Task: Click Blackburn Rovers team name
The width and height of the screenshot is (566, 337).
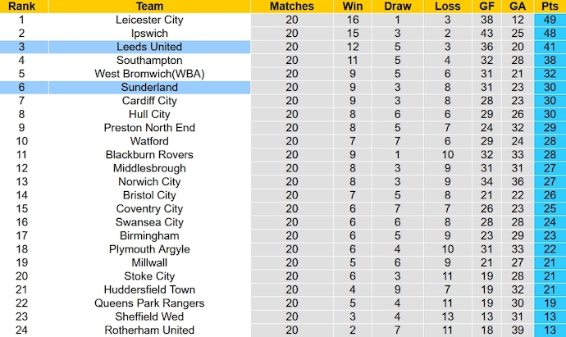Action: (x=149, y=155)
